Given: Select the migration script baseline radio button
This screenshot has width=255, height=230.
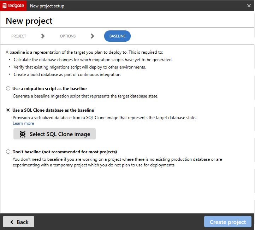Looking at the screenshot, I should tap(8, 89).
